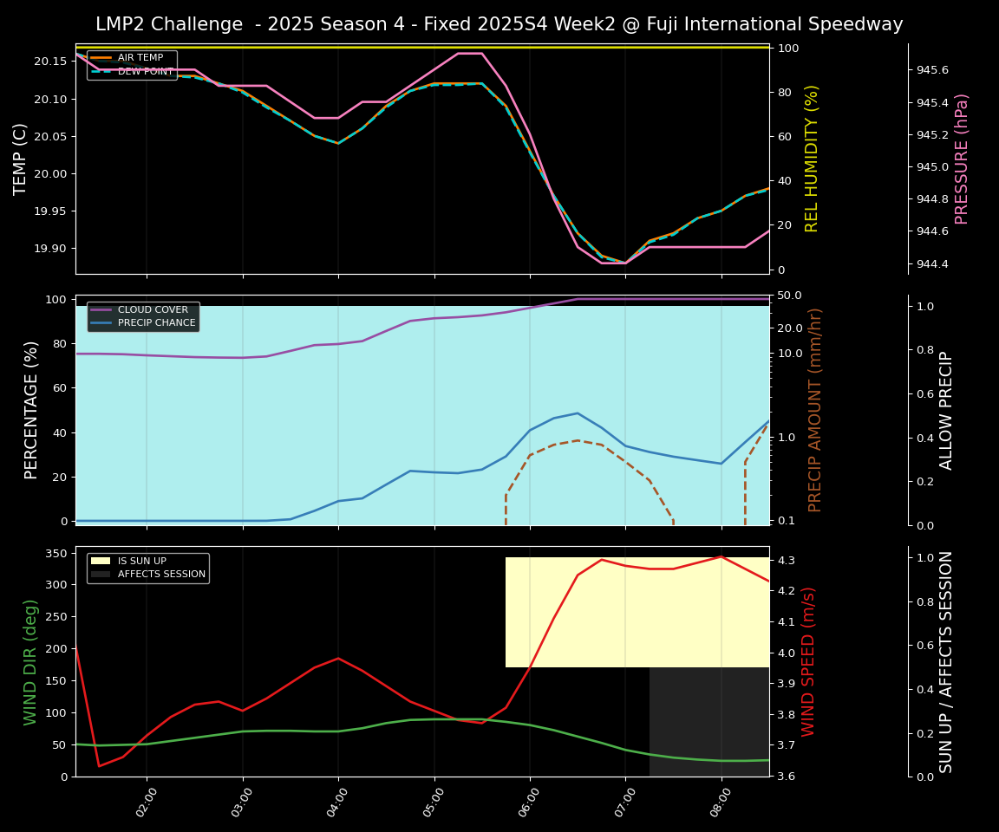Click the PERCENTAGE (%) axis label

[x=32, y=410]
